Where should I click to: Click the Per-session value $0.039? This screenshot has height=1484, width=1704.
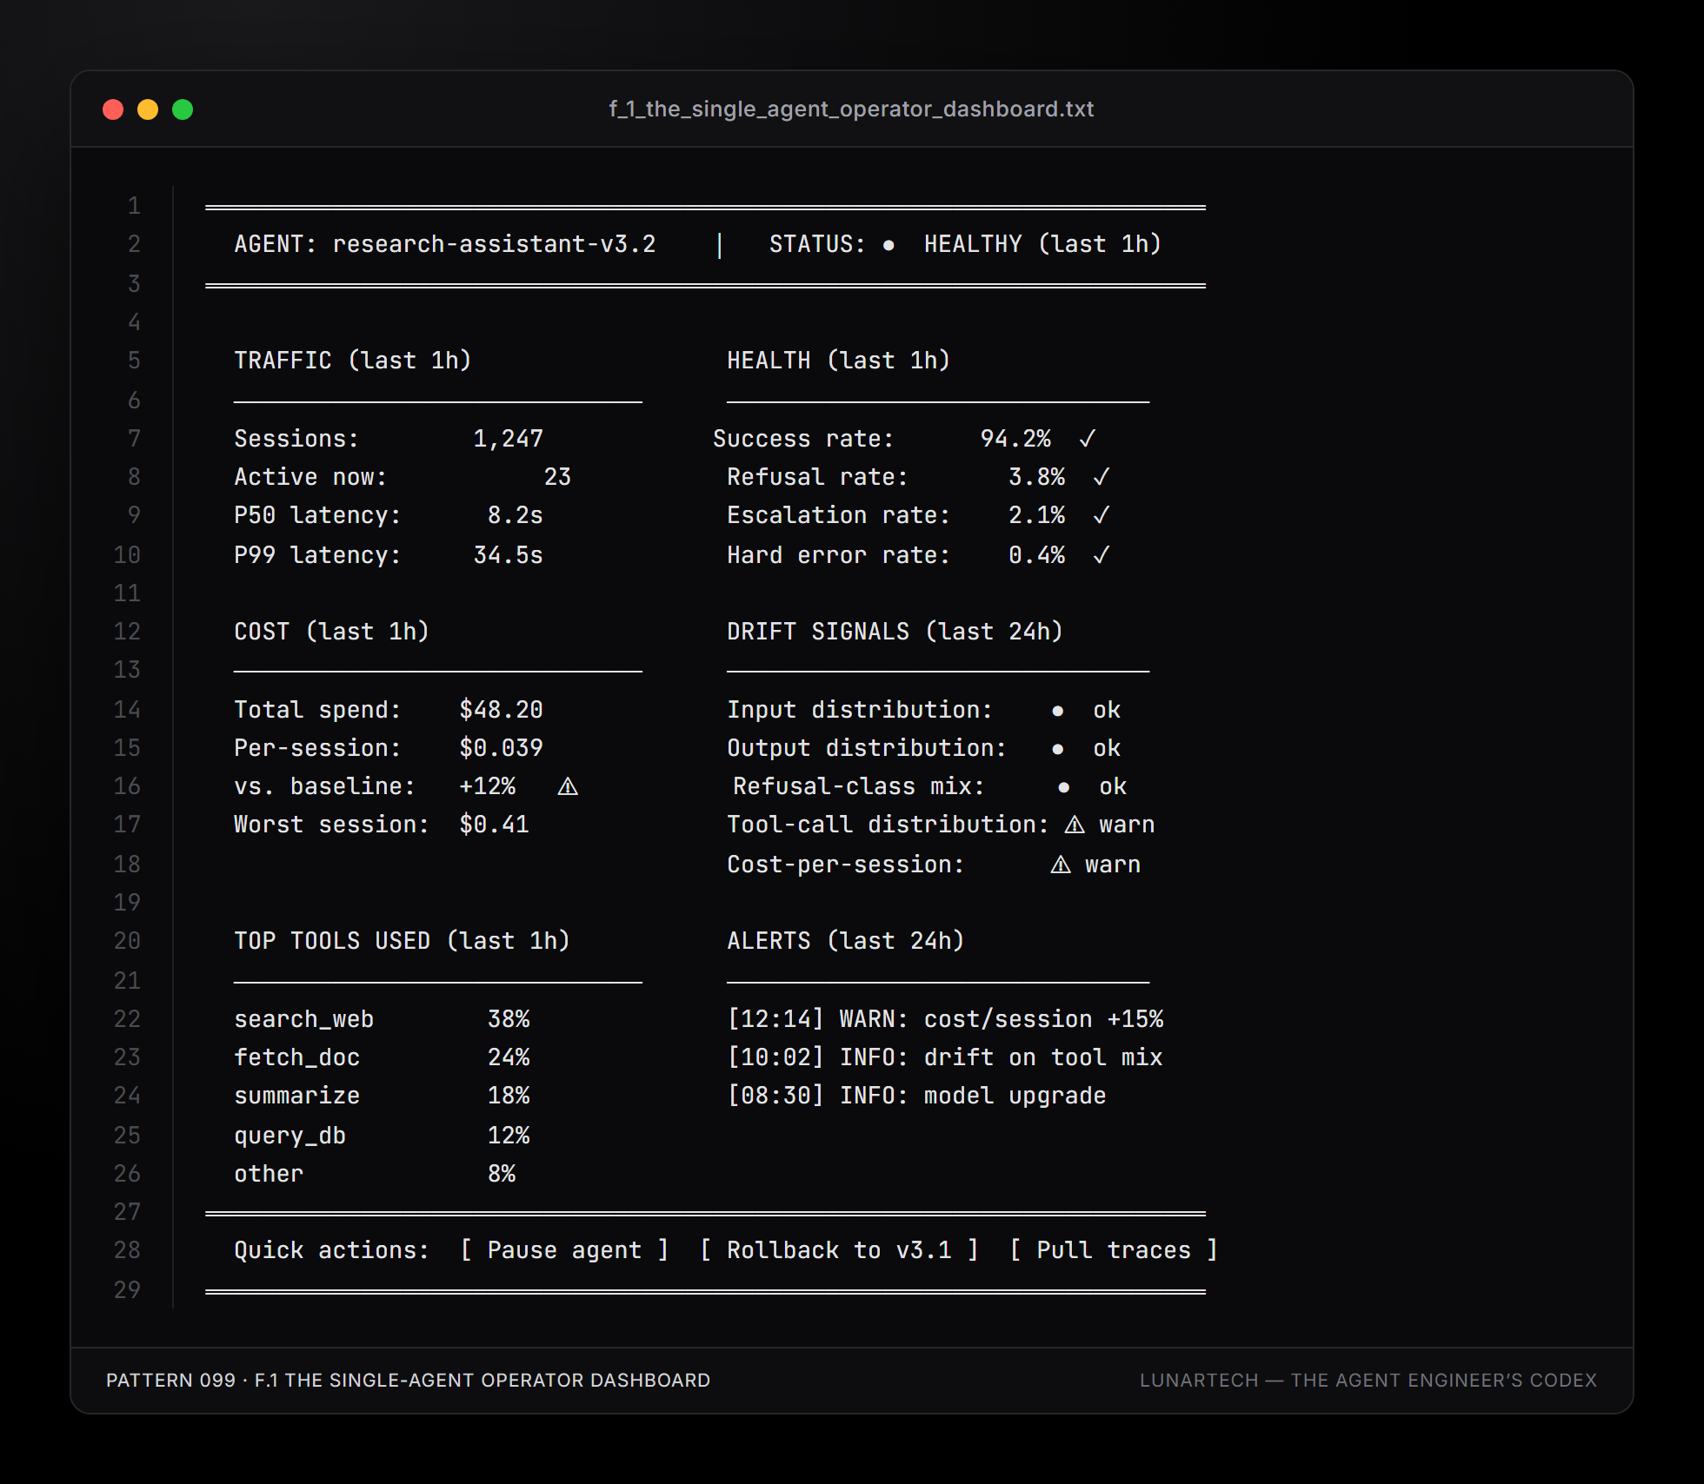502,748
